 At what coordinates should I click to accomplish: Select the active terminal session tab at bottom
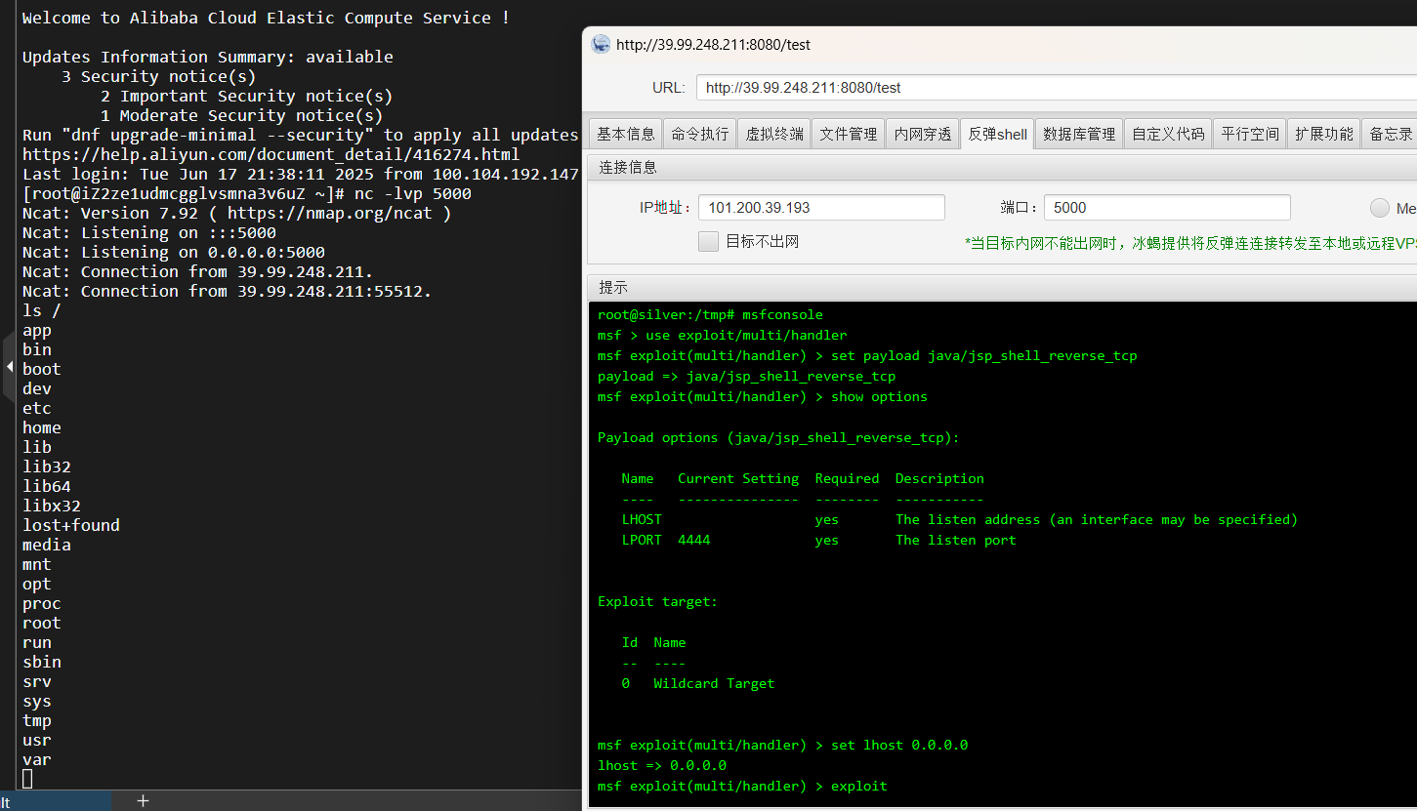(55, 801)
